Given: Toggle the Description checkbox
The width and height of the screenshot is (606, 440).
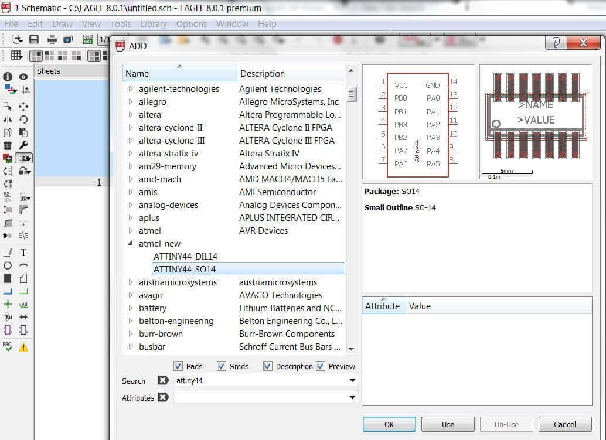Looking at the screenshot, I should coord(267,366).
